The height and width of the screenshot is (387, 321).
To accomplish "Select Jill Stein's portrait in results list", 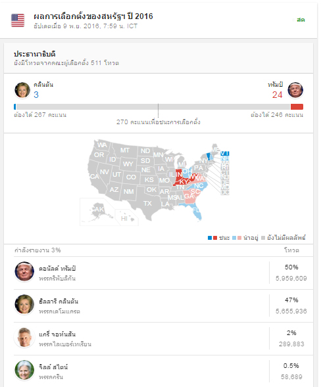I will [24, 370].
